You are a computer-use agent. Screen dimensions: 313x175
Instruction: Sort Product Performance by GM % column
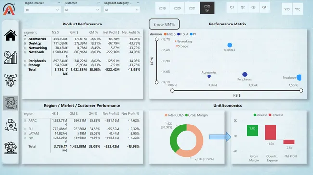pyautogui.click(x=93, y=32)
